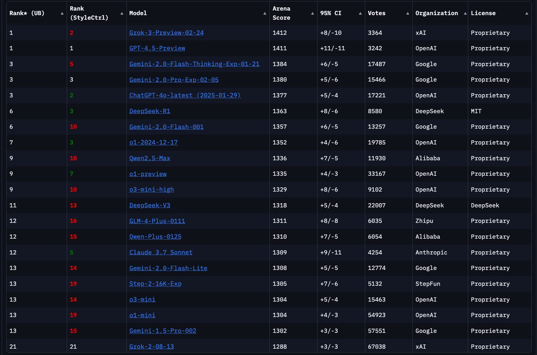Select the Votes value 22007
Image resolution: width=537 pixels, height=355 pixels.
(x=377, y=205)
